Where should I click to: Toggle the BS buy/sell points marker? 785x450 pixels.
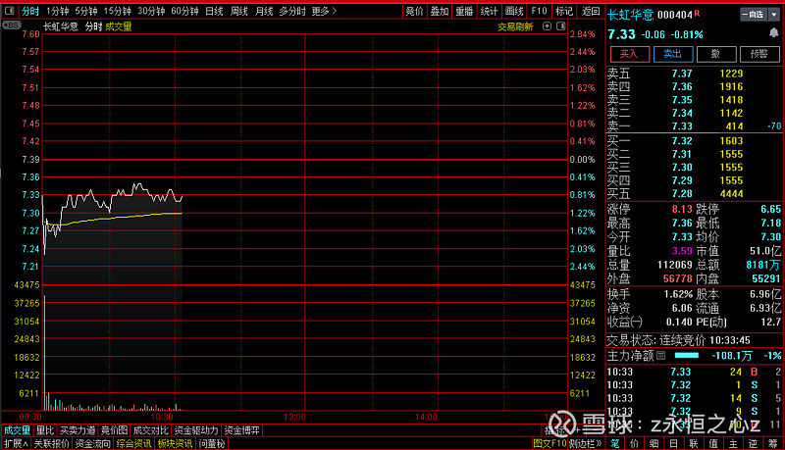12,25
